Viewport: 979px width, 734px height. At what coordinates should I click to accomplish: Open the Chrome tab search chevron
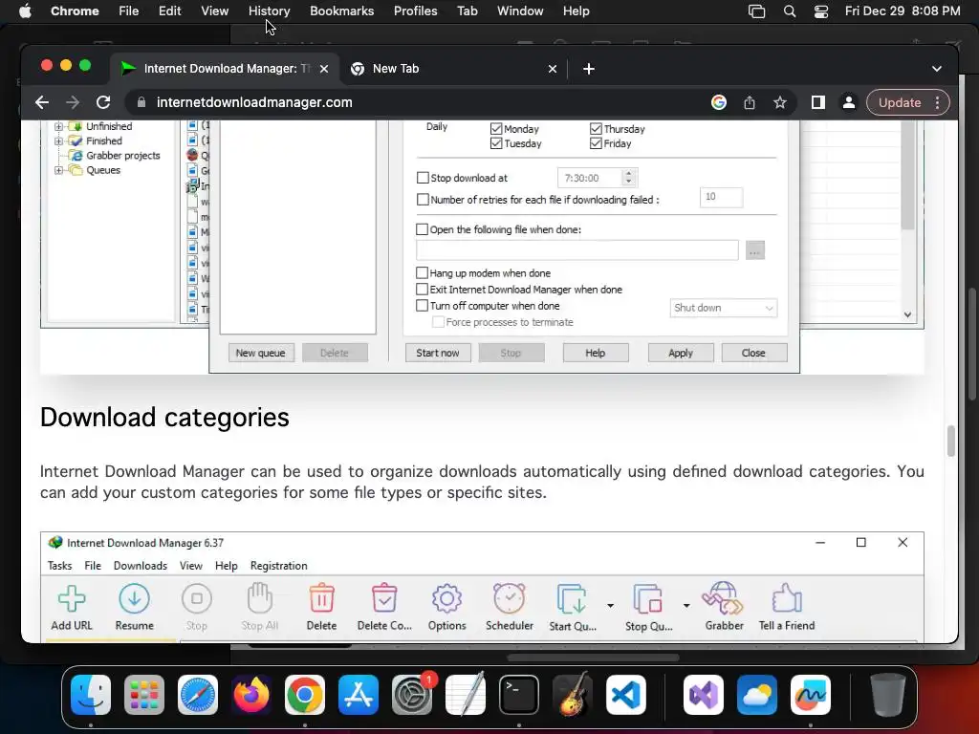(x=937, y=69)
